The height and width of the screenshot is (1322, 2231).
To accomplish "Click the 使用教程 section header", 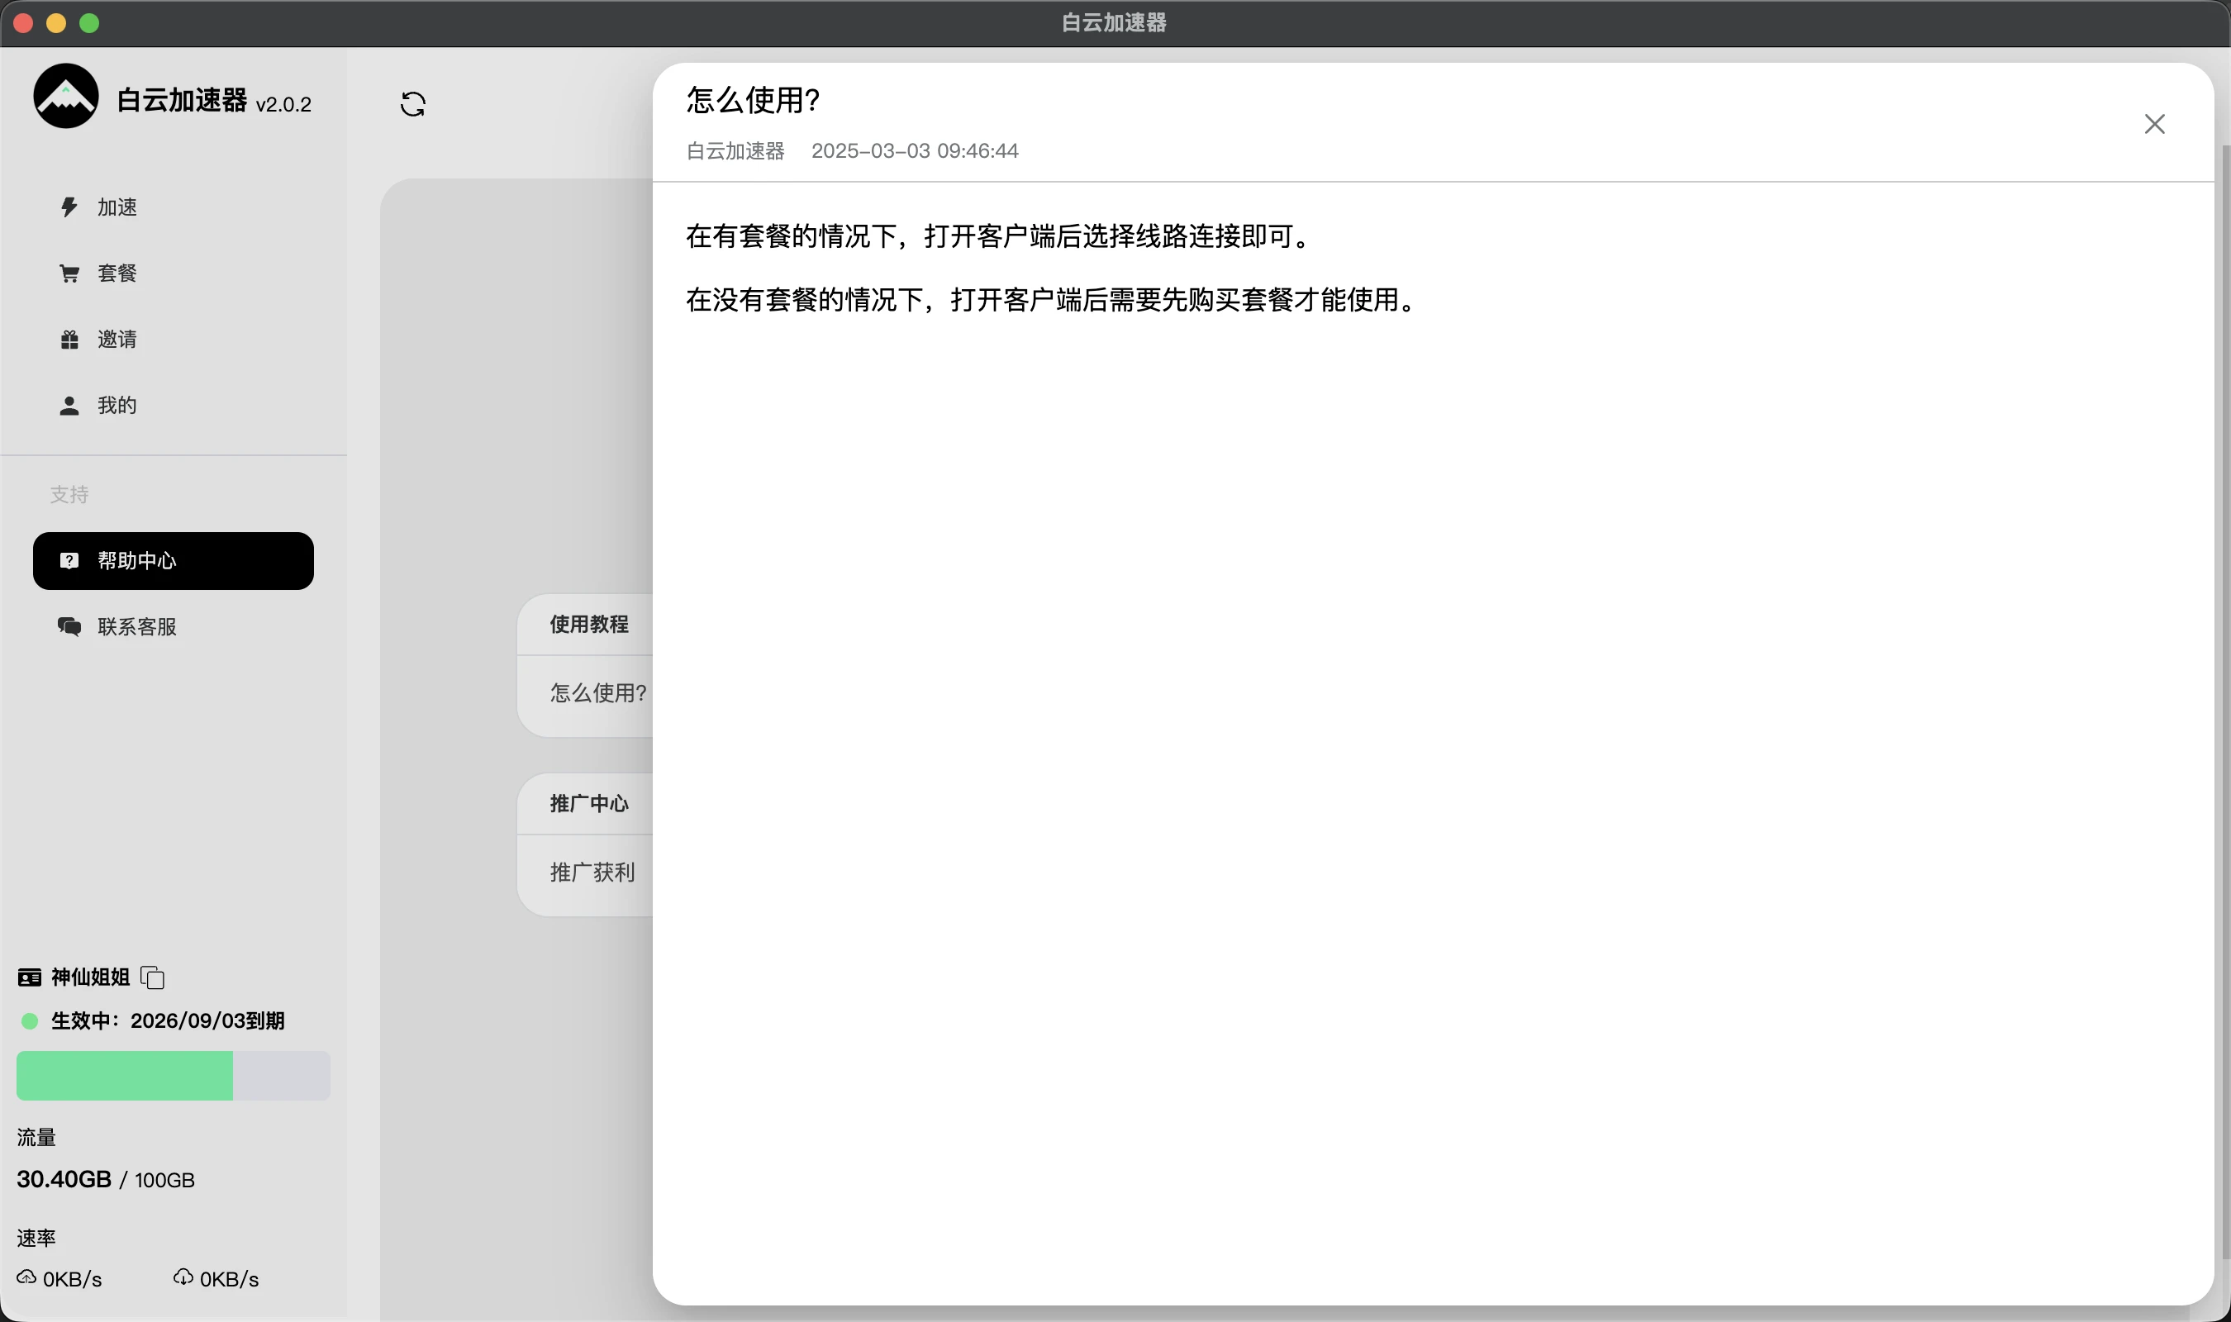I will click(588, 625).
